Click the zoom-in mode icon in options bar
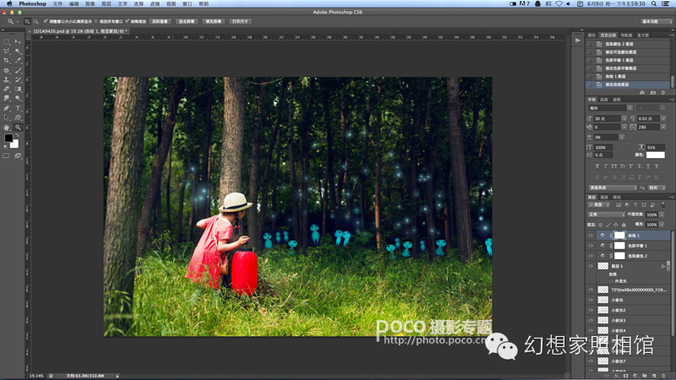Image resolution: width=676 pixels, height=380 pixels. pyautogui.click(x=27, y=21)
